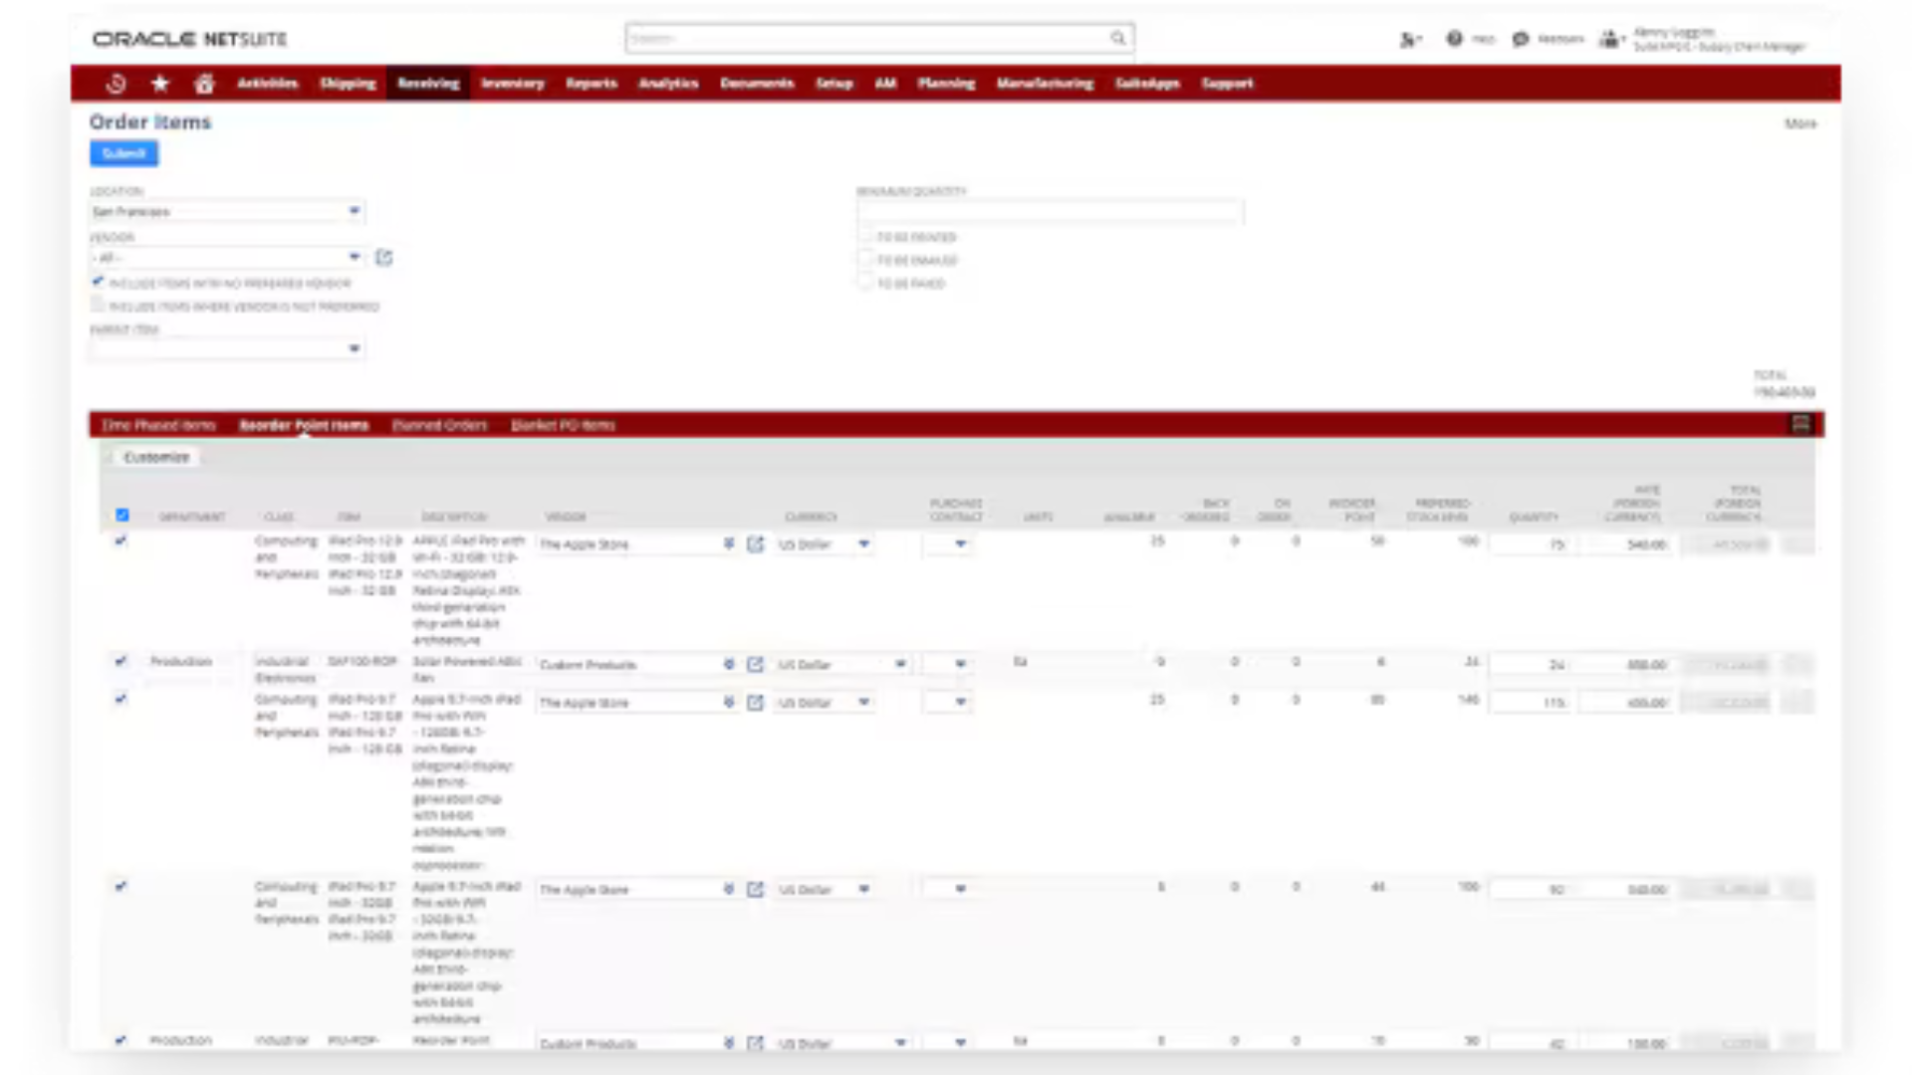This screenshot has width=1912, height=1075.
Task: Click the Oracle NetSuite logo
Action: click(x=189, y=39)
